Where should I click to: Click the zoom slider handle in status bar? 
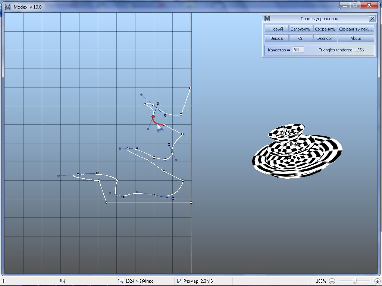click(x=355, y=281)
